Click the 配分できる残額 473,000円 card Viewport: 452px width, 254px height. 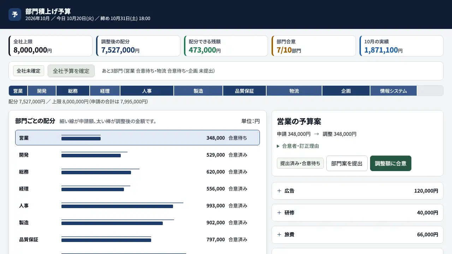[226, 46]
